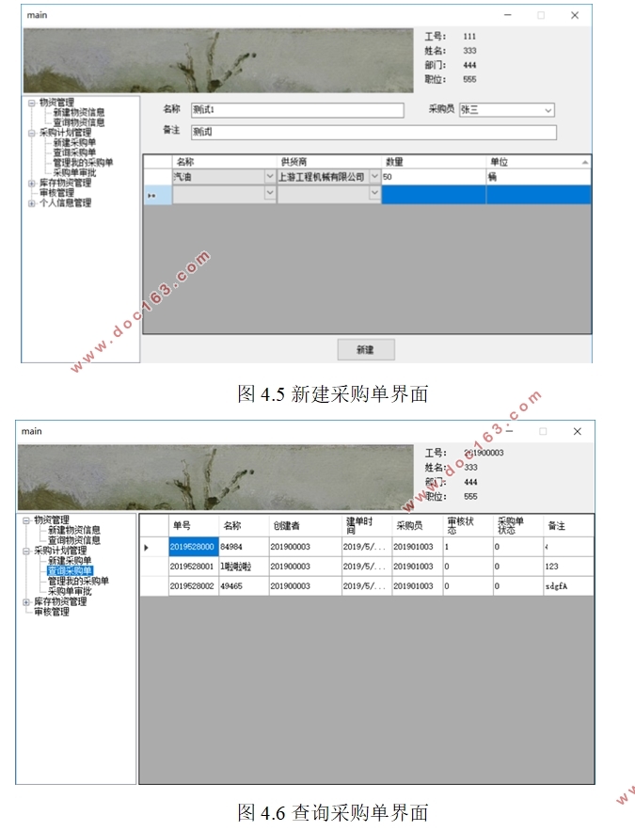Image resolution: width=635 pixels, height=831 pixels.
Task: Click the new-row marker in the purchase grid
Action: tap(157, 195)
